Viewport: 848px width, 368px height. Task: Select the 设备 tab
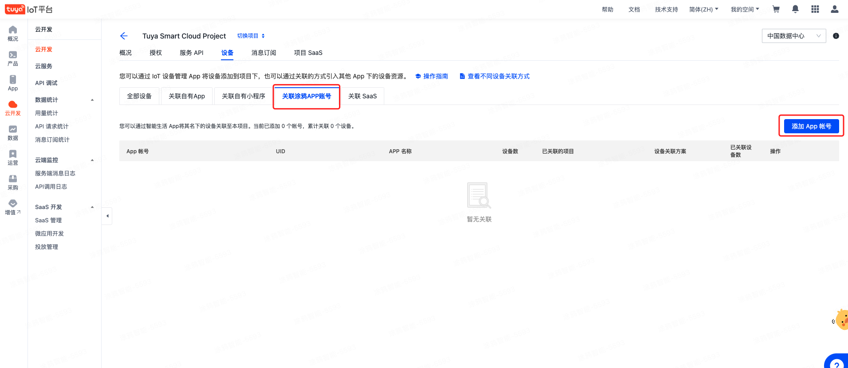(x=227, y=53)
